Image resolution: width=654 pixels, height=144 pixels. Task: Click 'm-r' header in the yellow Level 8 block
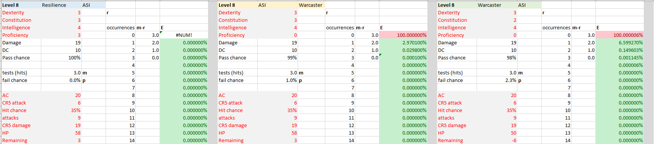(x=360, y=27)
